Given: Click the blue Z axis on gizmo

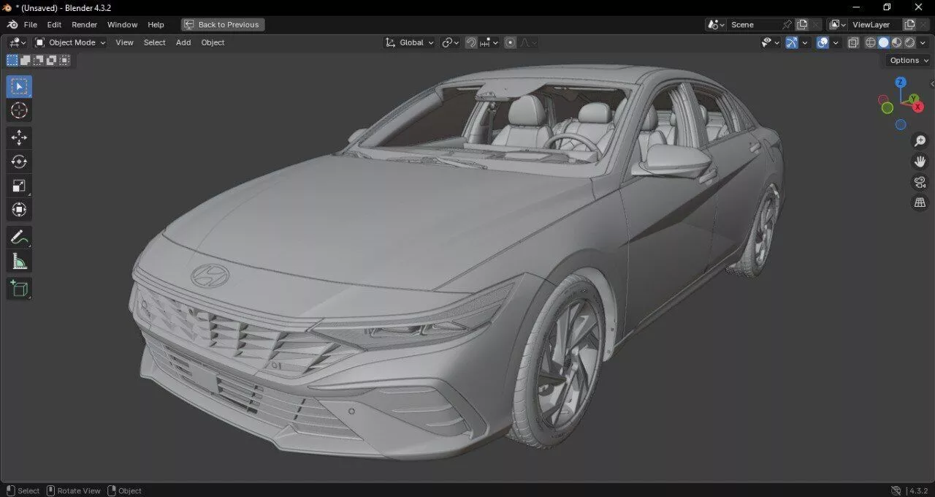Looking at the screenshot, I should pos(901,83).
